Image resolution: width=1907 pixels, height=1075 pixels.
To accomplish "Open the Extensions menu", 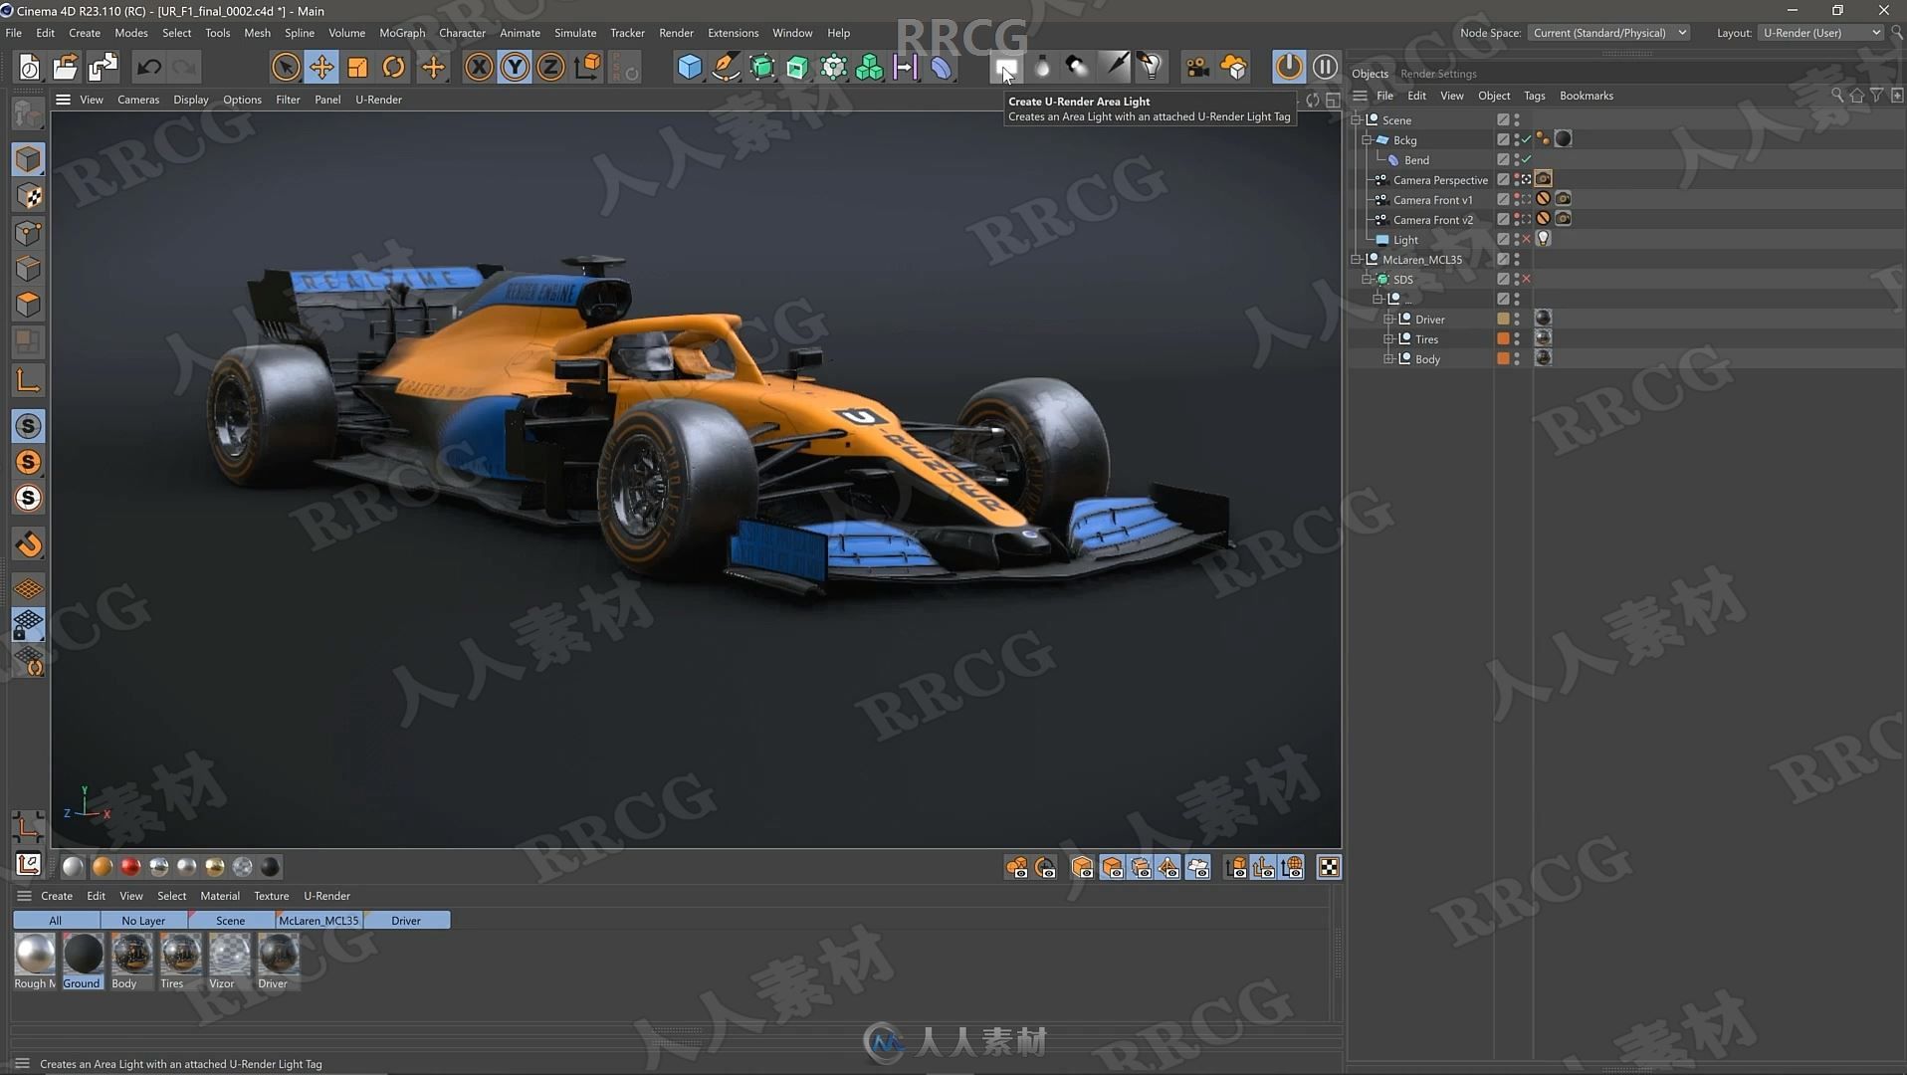I will 733,33.
